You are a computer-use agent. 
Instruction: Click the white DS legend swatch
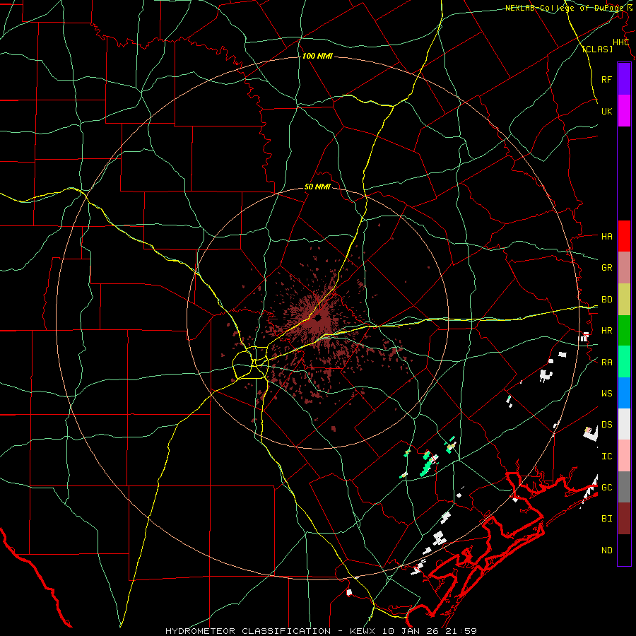coord(624,424)
